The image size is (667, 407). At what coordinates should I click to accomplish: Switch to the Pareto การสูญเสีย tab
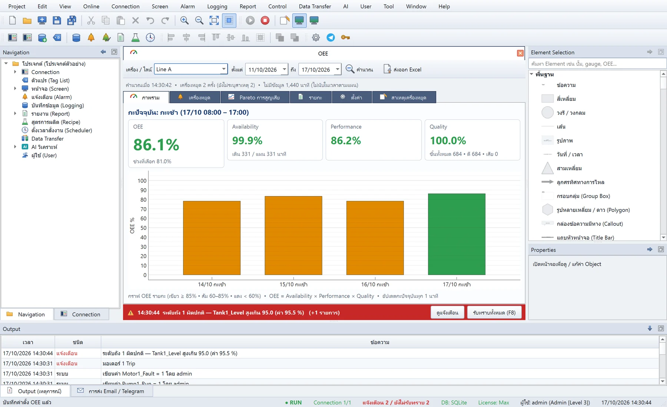(x=255, y=97)
